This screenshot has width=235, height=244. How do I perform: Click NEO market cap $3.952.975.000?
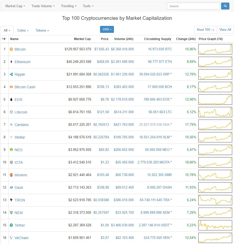pyautogui.click(x=80, y=150)
